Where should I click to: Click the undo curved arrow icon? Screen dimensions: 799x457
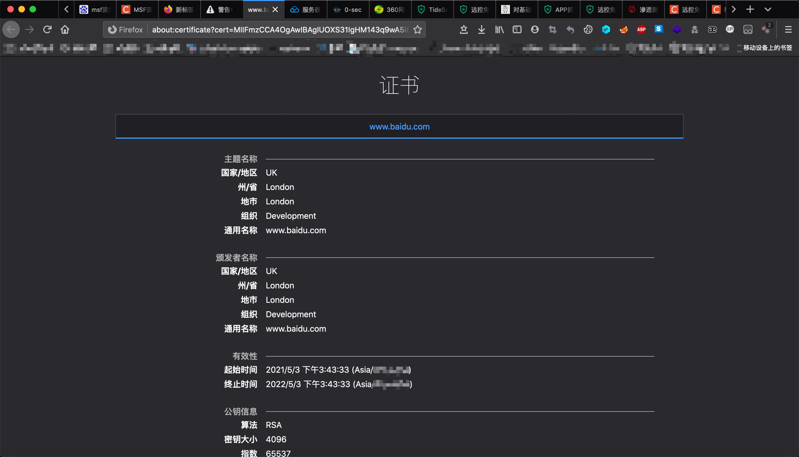coord(570,29)
